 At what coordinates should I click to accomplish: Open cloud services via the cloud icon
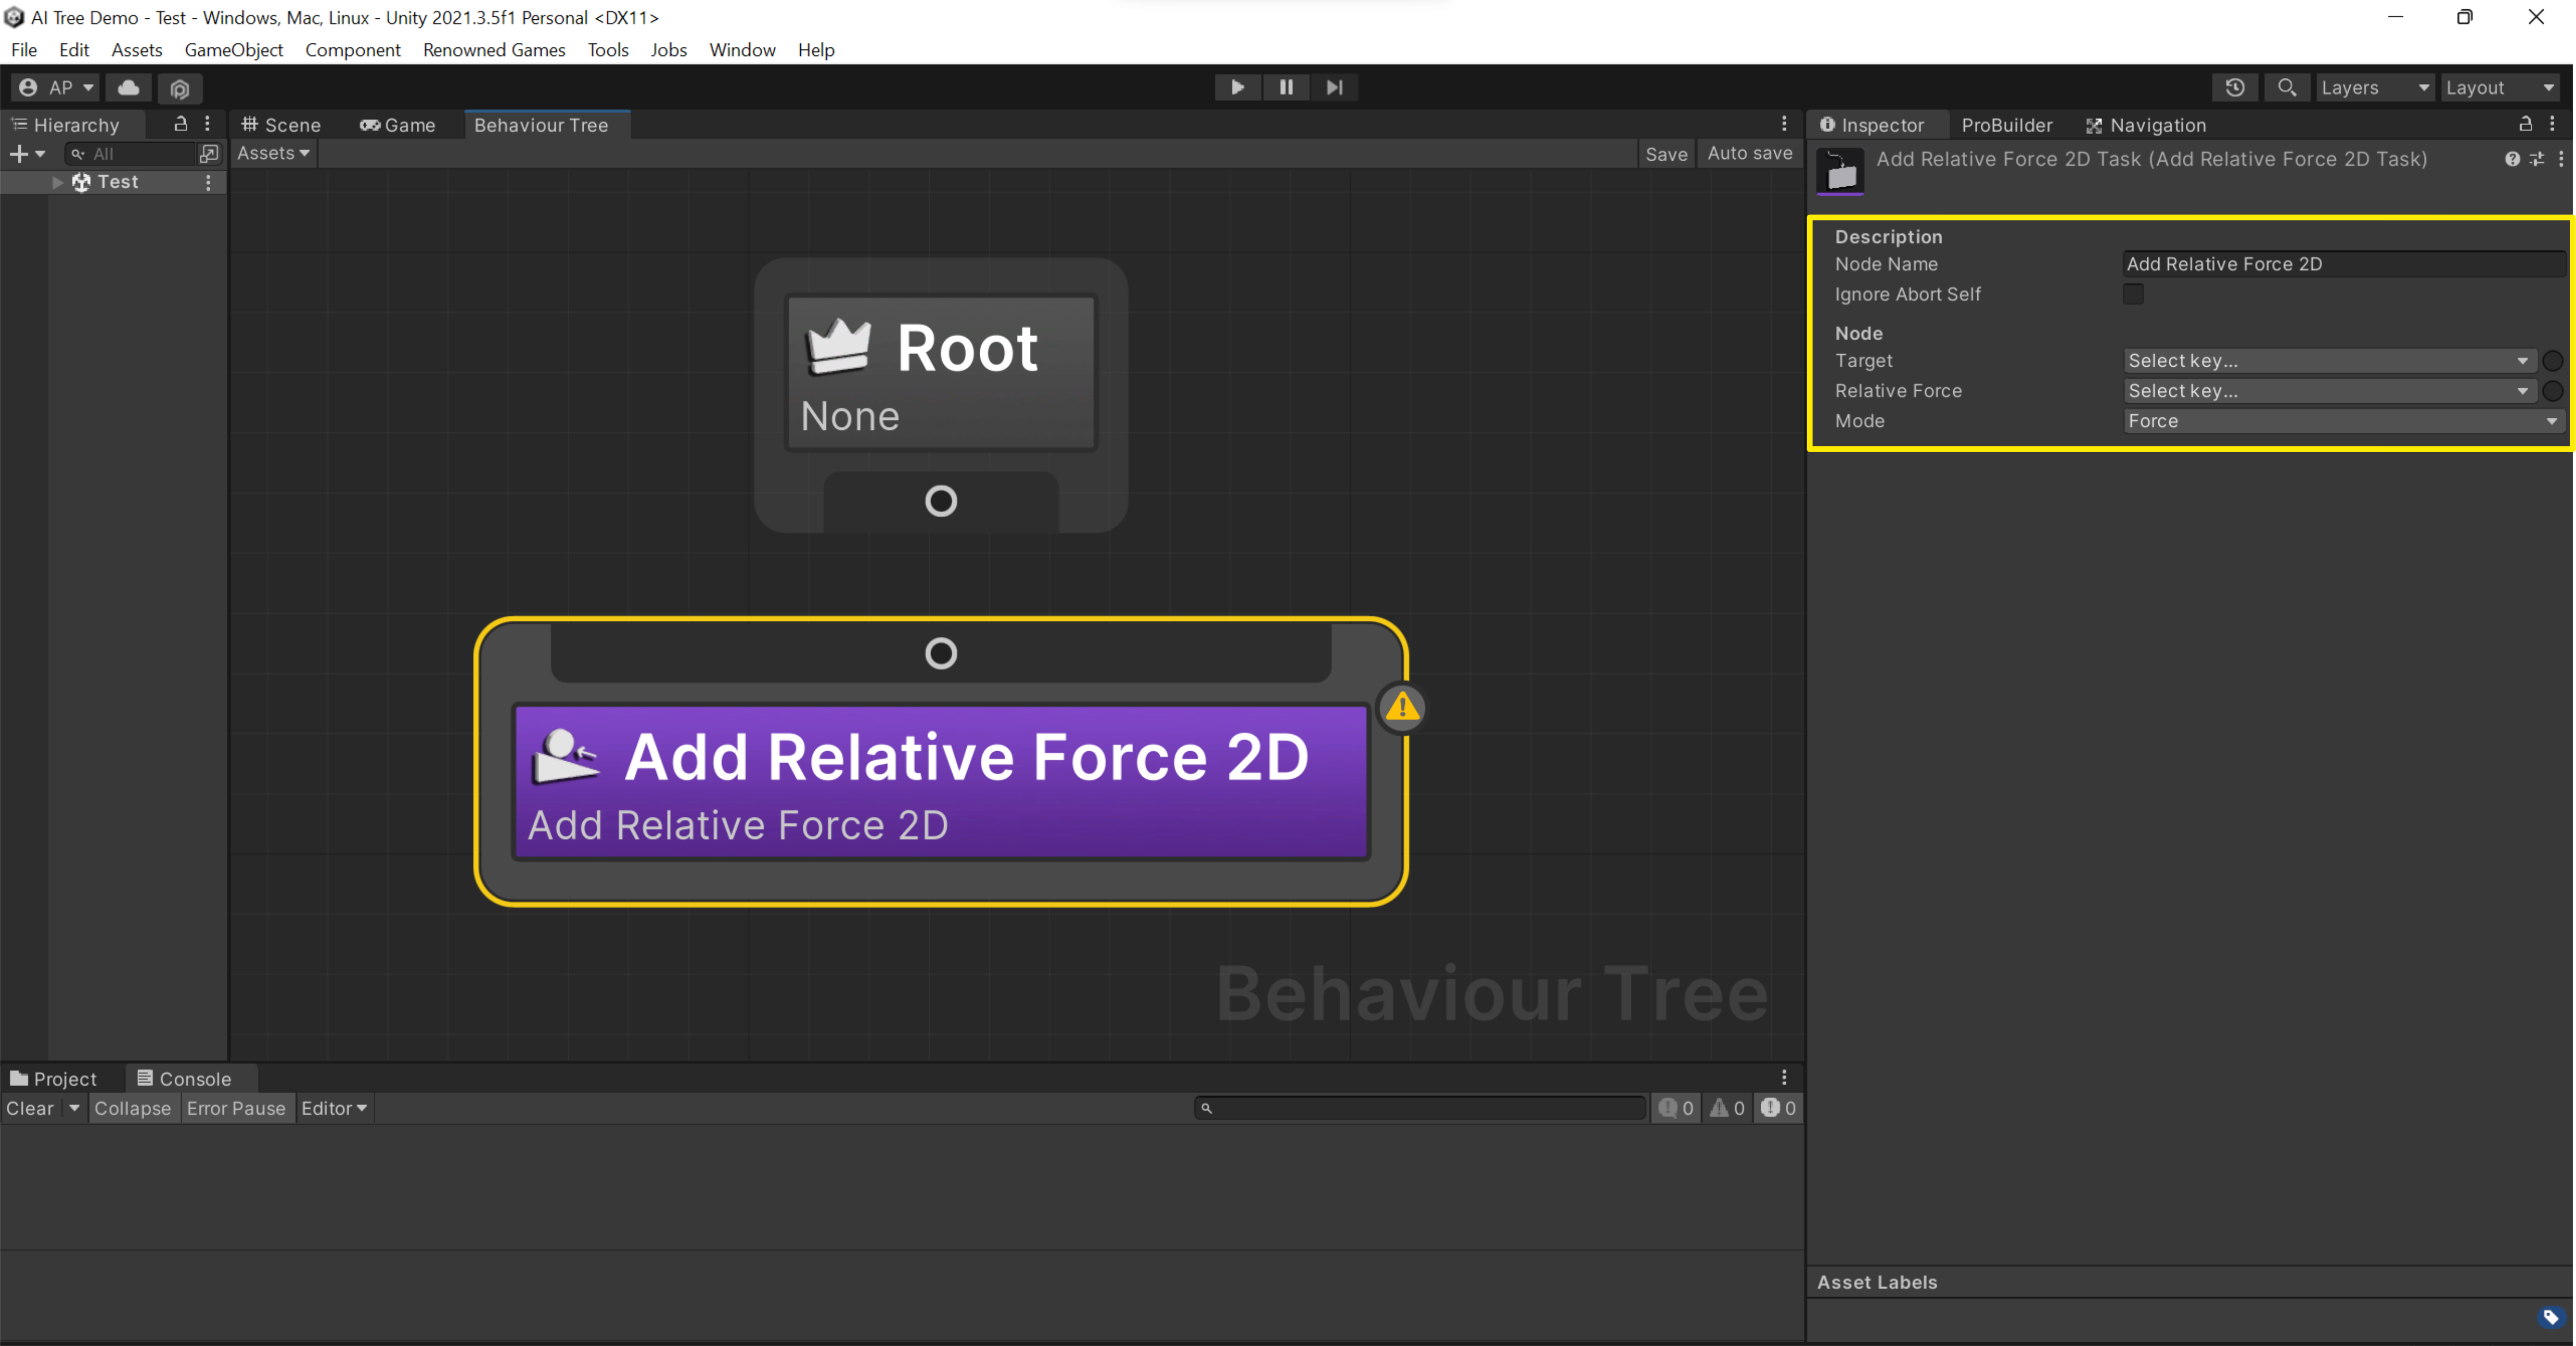tap(128, 87)
